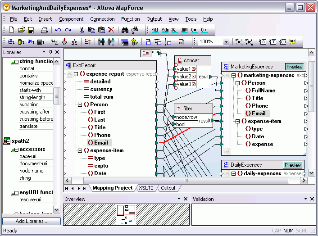
Task: Open the Output menu
Action: [x=154, y=19]
